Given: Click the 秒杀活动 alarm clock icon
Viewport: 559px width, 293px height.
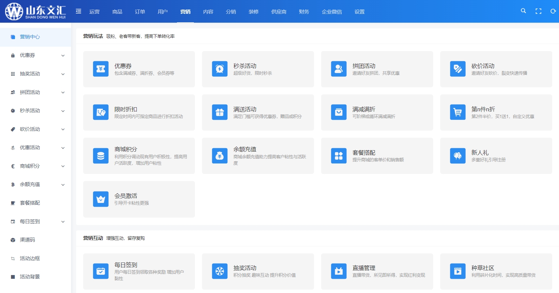Looking at the screenshot, I should 220,69.
